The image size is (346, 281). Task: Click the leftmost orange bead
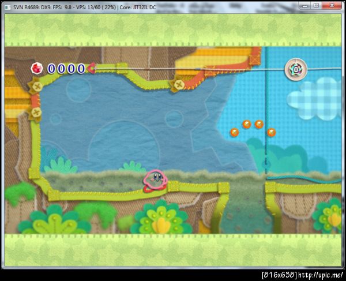[x=234, y=133]
